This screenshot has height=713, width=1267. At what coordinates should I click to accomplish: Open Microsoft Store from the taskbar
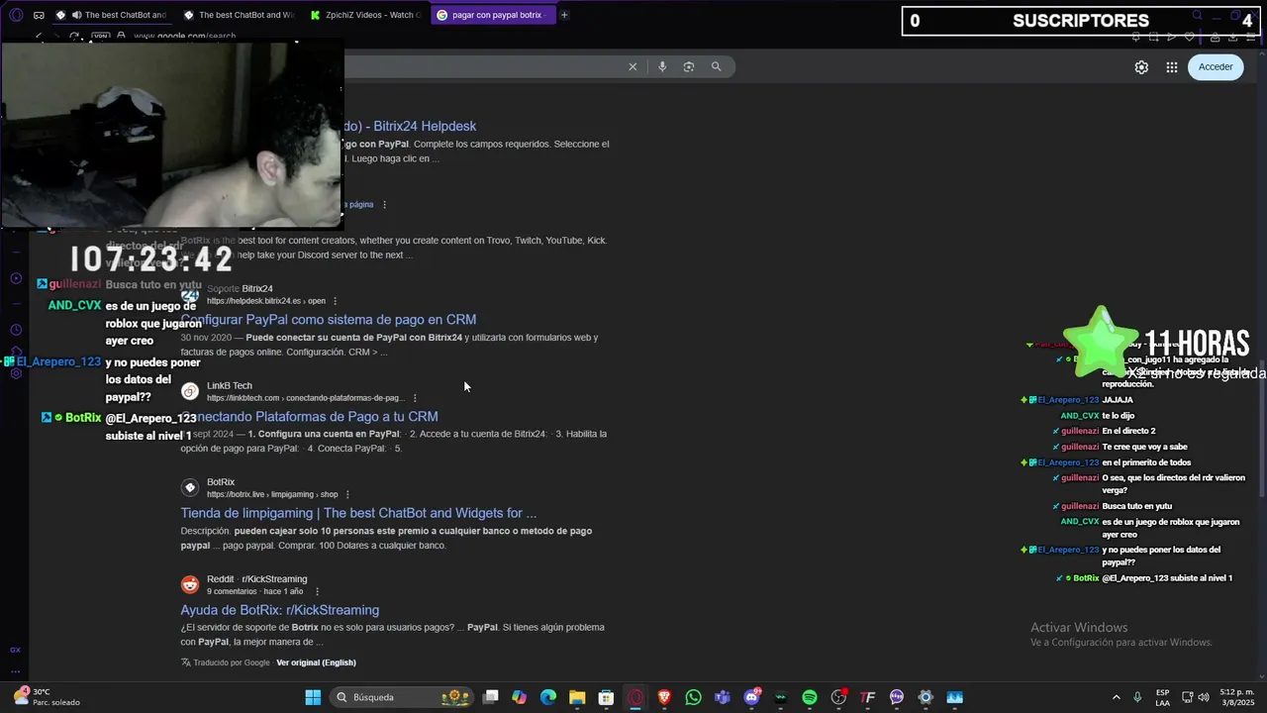click(x=606, y=697)
